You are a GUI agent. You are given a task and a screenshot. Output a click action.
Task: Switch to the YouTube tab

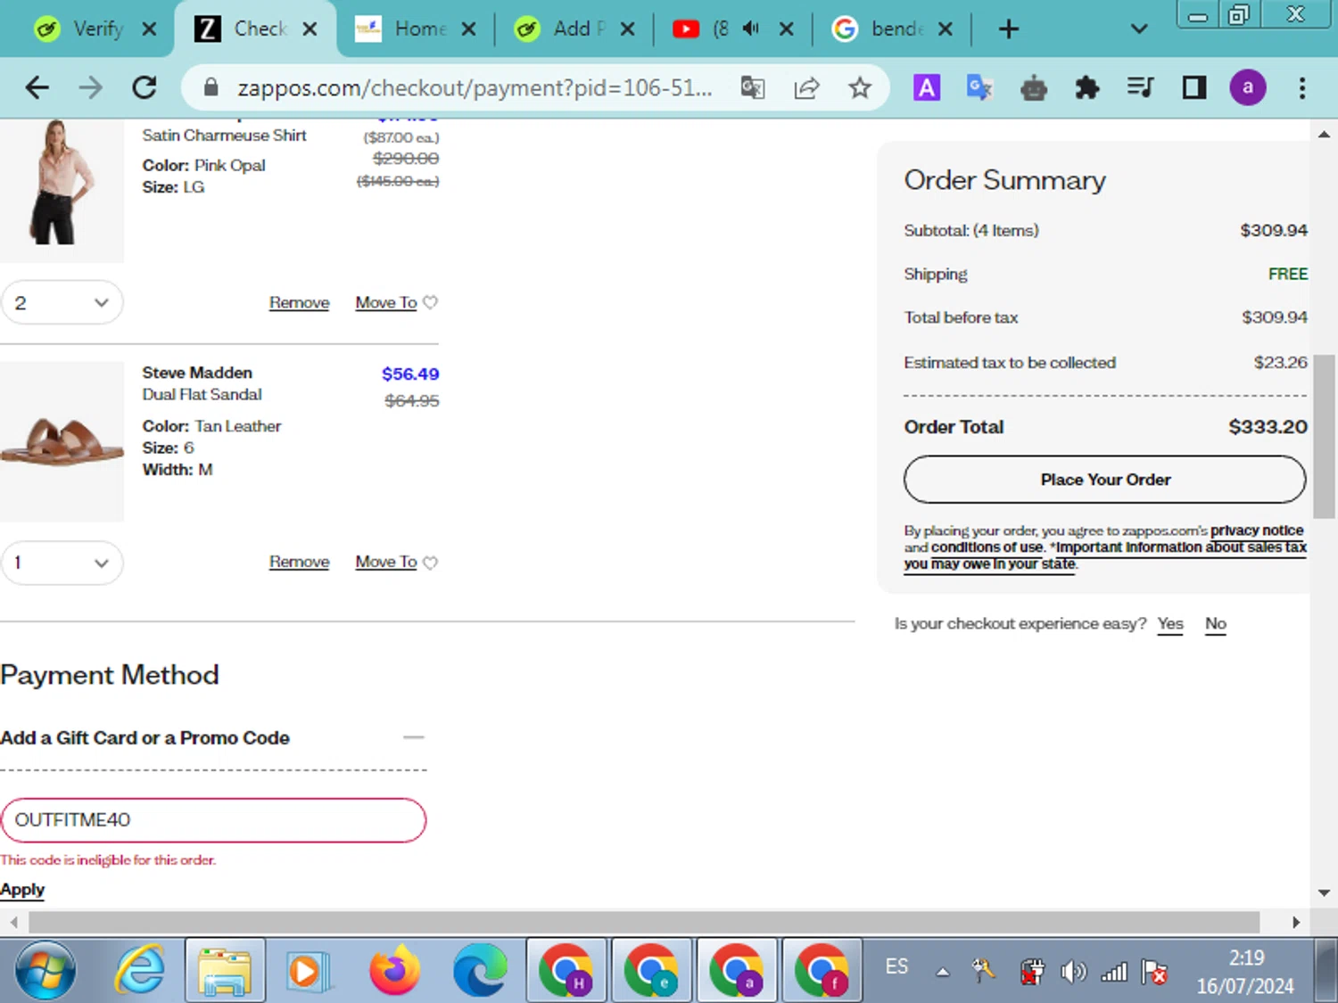733,29
